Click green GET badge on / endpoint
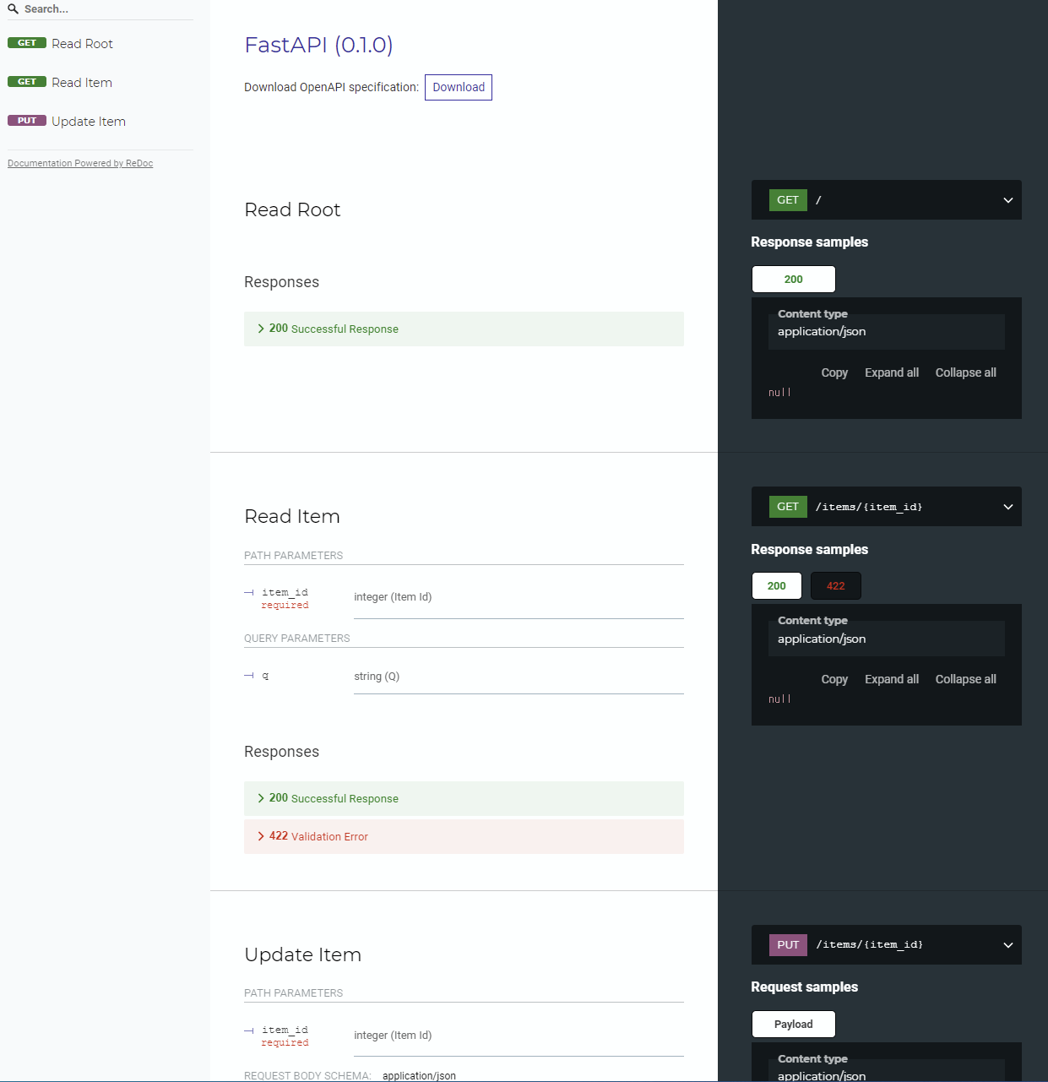Image resolution: width=1048 pixels, height=1082 pixels. coord(788,200)
